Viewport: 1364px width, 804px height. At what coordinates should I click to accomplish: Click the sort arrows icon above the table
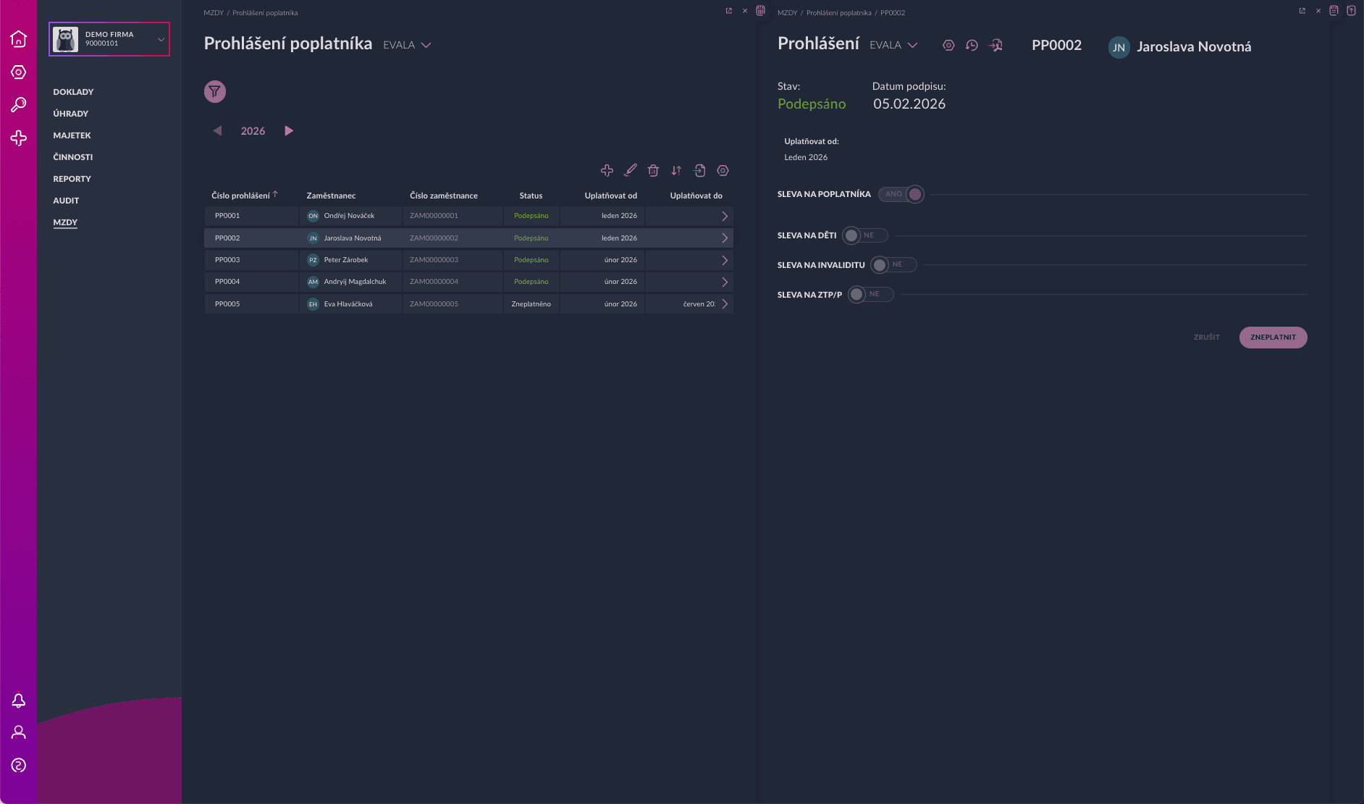(676, 171)
